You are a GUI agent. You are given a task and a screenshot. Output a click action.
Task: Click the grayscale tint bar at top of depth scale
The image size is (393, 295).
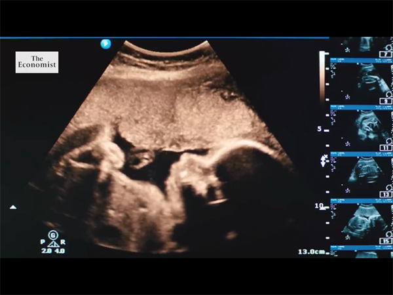pos(322,71)
